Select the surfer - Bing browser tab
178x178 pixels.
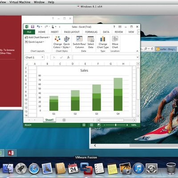pyautogui.click(x=166, y=49)
